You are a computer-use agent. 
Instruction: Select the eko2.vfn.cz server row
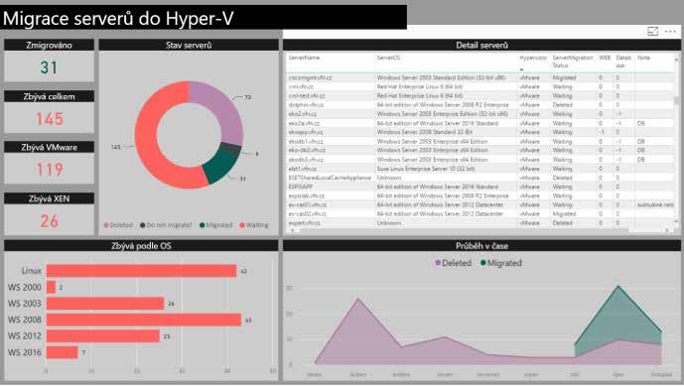click(x=479, y=114)
